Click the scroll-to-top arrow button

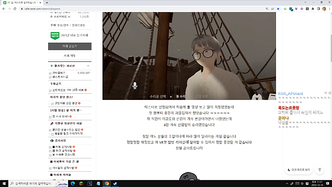click(320, 170)
